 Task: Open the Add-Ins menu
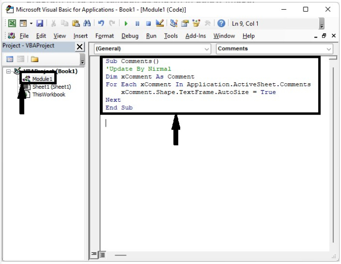[195, 36]
